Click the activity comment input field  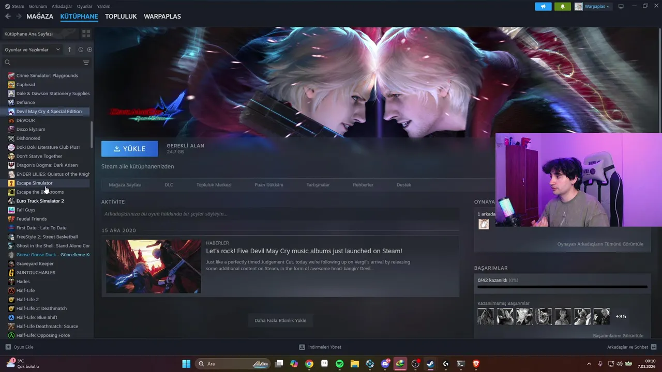click(x=280, y=214)
